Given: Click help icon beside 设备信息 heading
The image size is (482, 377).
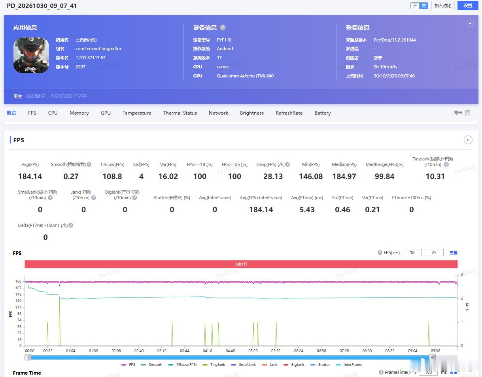Looking at the screenshot, I should [223, 28].
